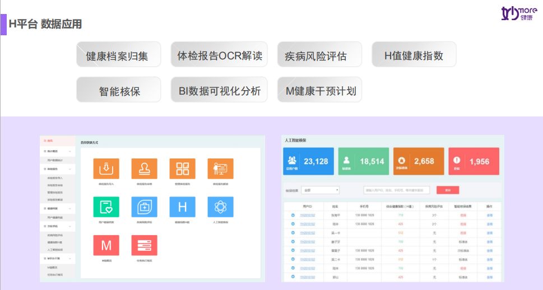Open the green user health record icon
Screen dimensions: 543x290
[106, 207]
